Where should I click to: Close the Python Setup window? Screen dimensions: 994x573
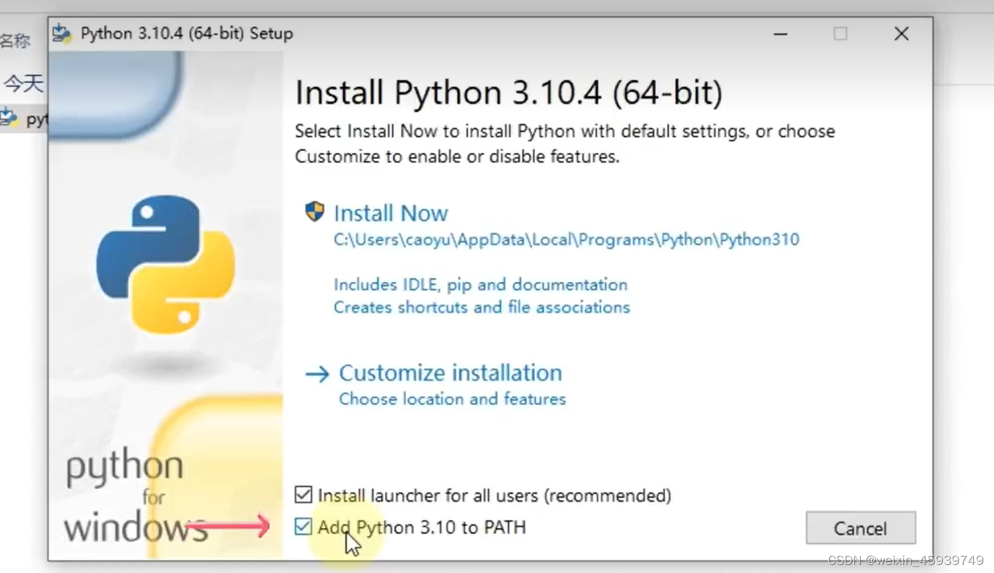901,34
